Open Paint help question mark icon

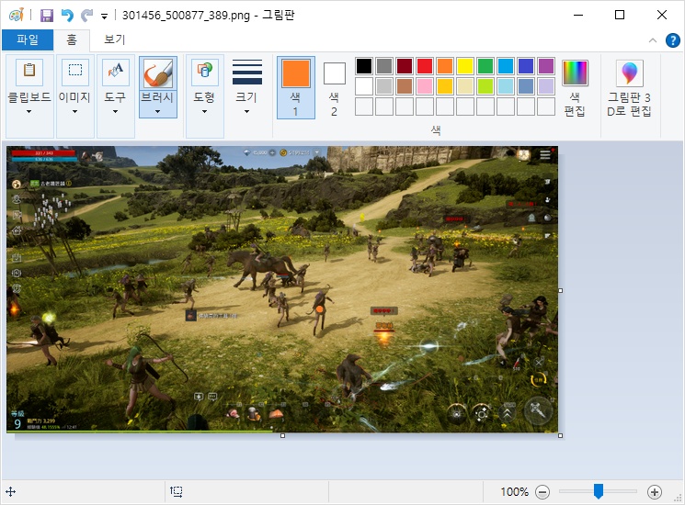(673, 40)
